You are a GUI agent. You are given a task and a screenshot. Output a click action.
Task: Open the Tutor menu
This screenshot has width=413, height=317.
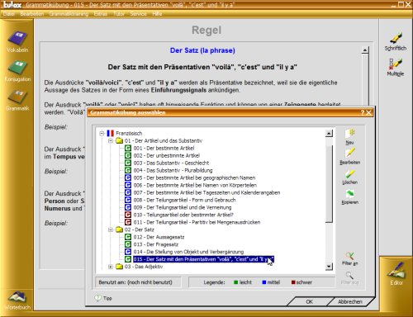[x=119, y=14]
